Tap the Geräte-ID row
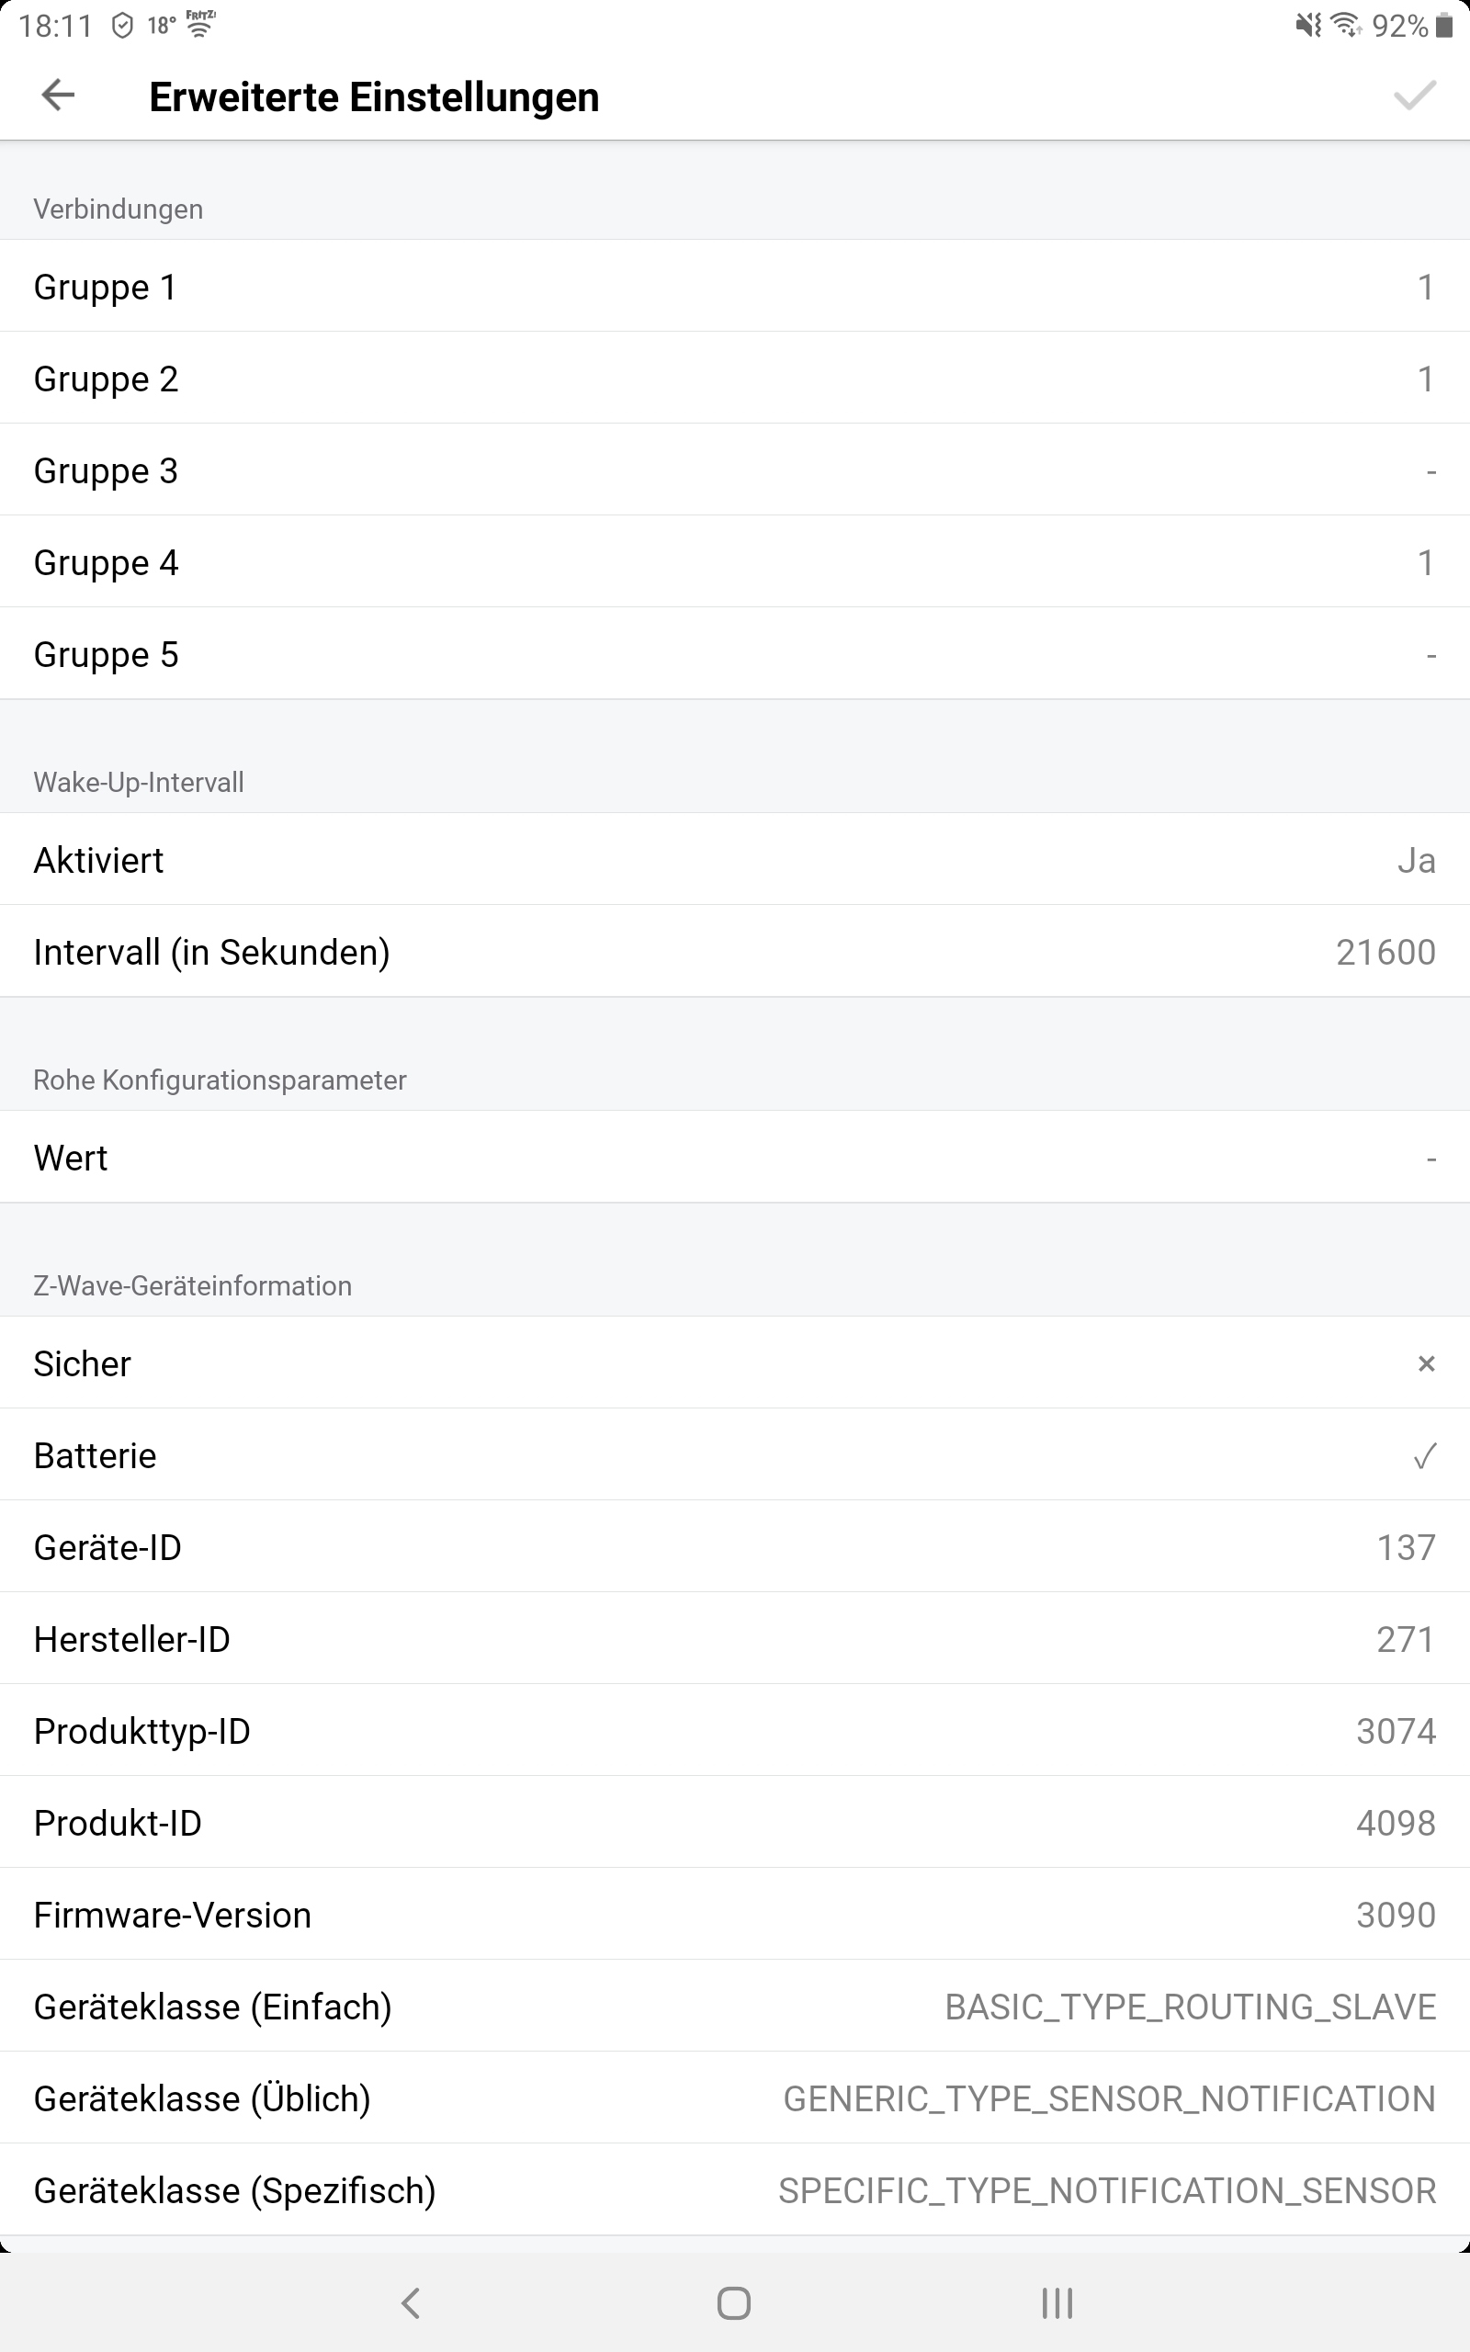This screenshot has width=1470, height=2352. tap(735, 1546)
